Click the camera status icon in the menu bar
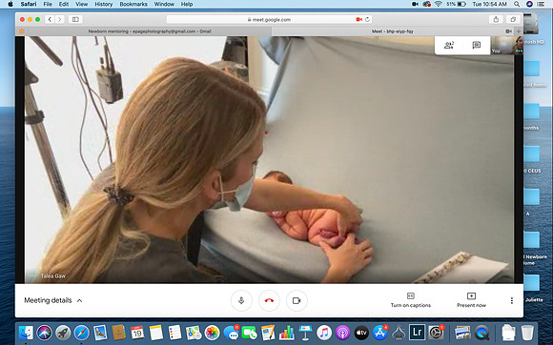This screenshot has height=345, width=553. [415, 4]
